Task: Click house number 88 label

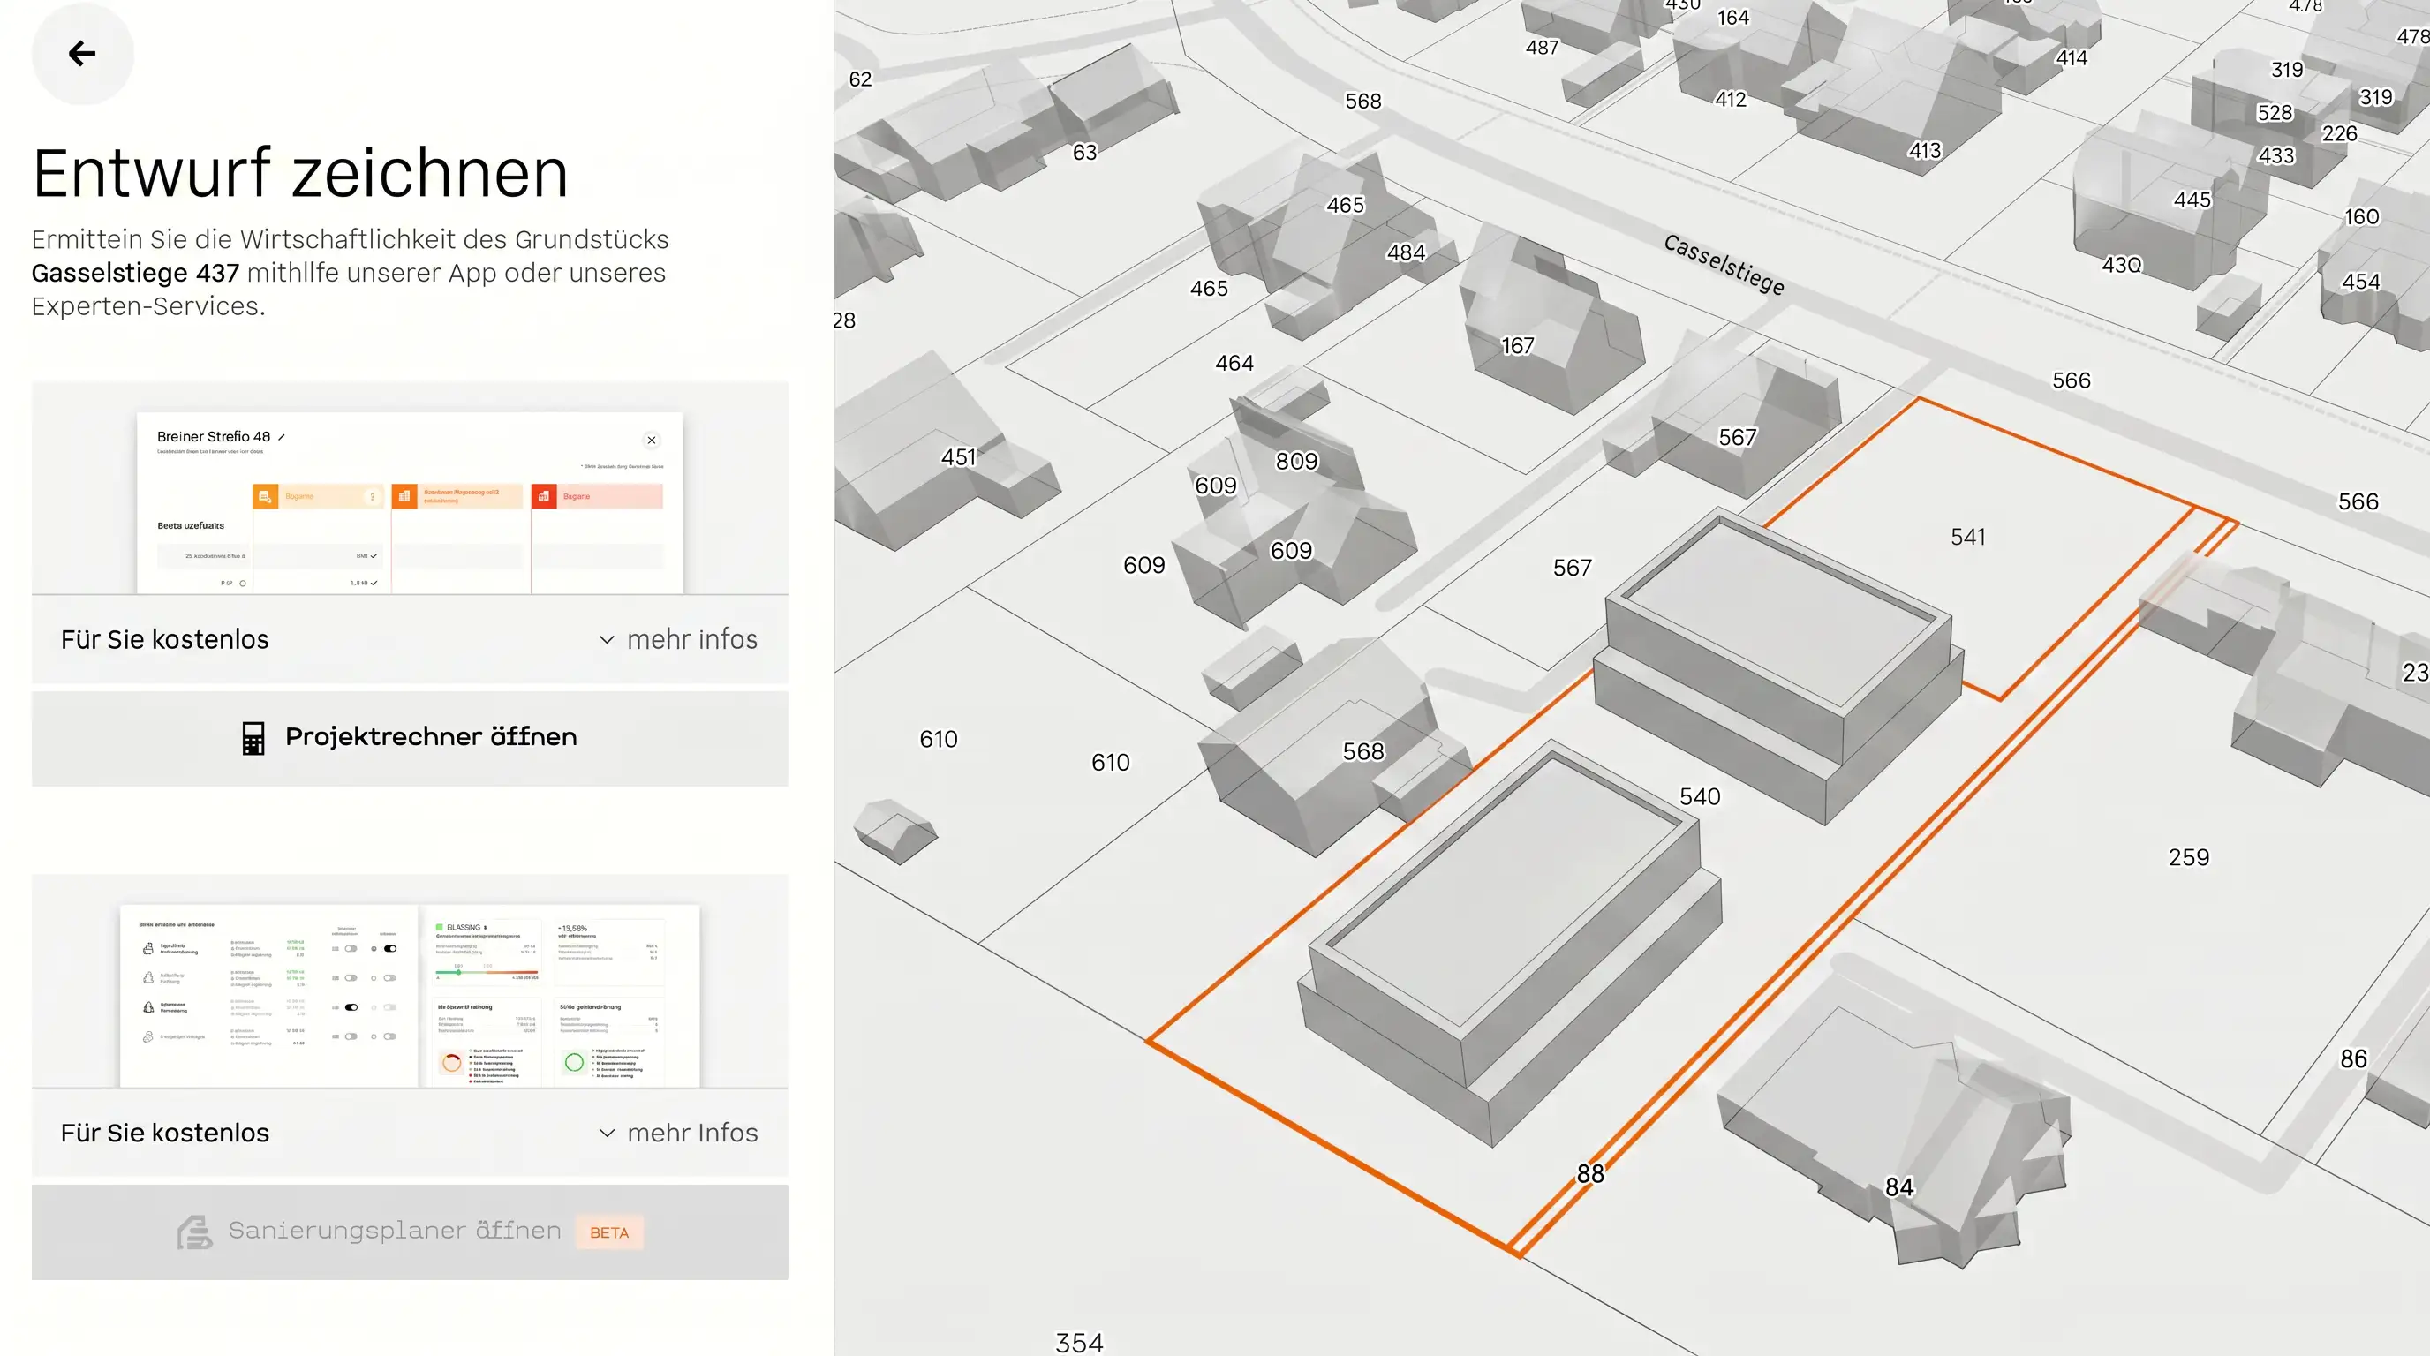Action: (1590, 1174)
